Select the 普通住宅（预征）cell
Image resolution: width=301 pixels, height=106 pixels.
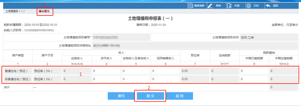tap(18, 71)
